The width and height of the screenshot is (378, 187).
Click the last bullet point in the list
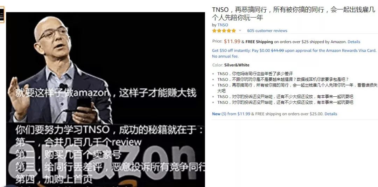[x=285, y=102]
